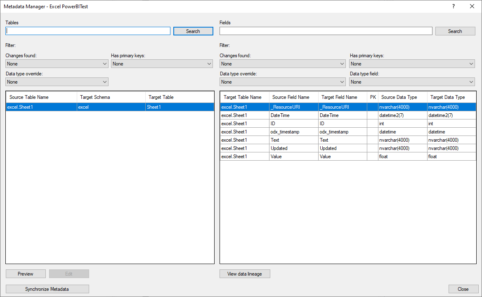Click the 'int' source data type cell
This screenshot has height=297, width=482.
pos(403,124)
